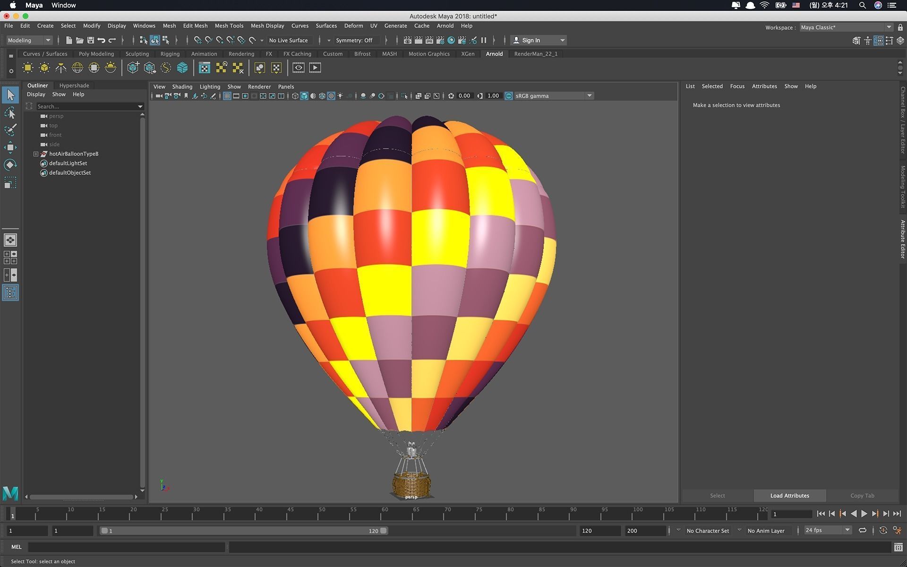Create new scene with blank page icon

pos(69,40)
